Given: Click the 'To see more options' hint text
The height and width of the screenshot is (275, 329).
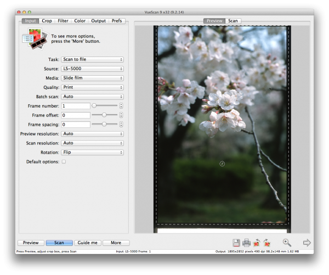Looking at the screenshot, I should pos(76,39).
